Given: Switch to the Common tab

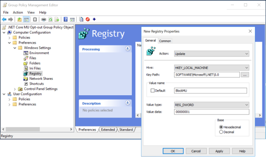Looking at the screenshot, I should pos(165,41).
